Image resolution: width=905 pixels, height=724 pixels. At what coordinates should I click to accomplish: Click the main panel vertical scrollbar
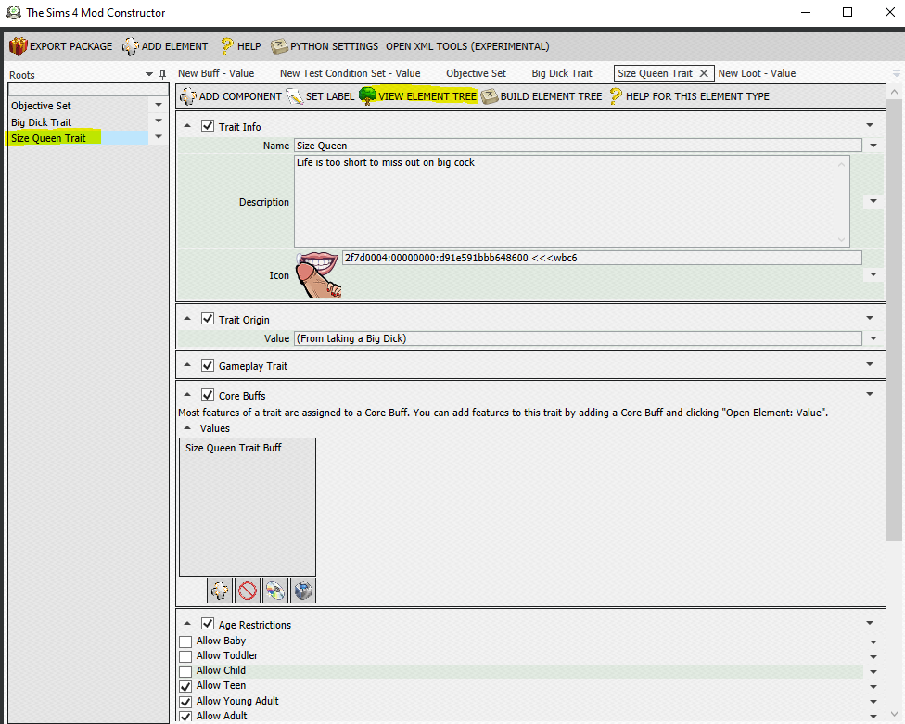click(x=895, y=320)
